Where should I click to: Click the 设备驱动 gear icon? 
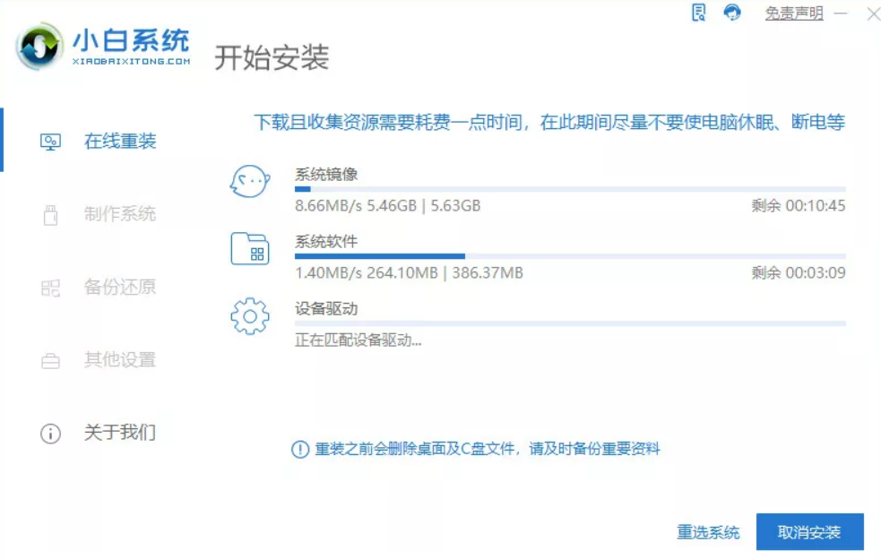point(249,315)
